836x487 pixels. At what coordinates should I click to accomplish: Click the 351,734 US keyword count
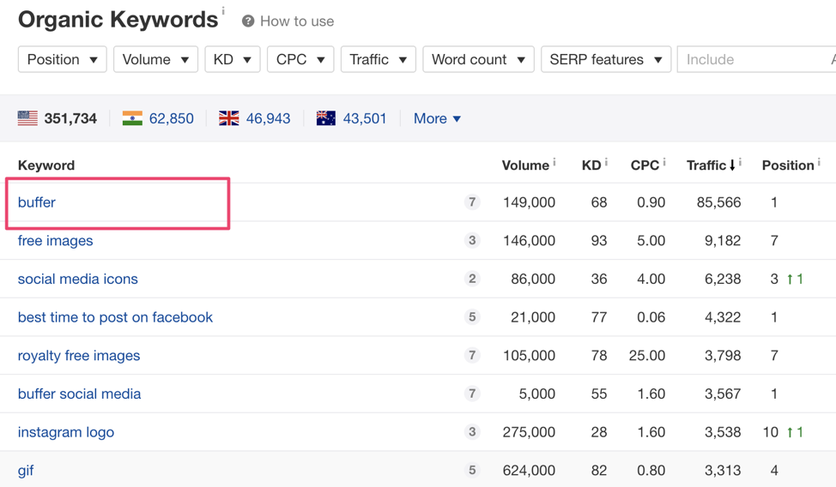click(x=70, y=118)
